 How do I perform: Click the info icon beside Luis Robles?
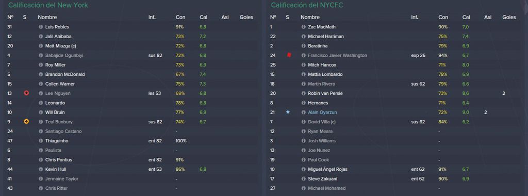41,27
